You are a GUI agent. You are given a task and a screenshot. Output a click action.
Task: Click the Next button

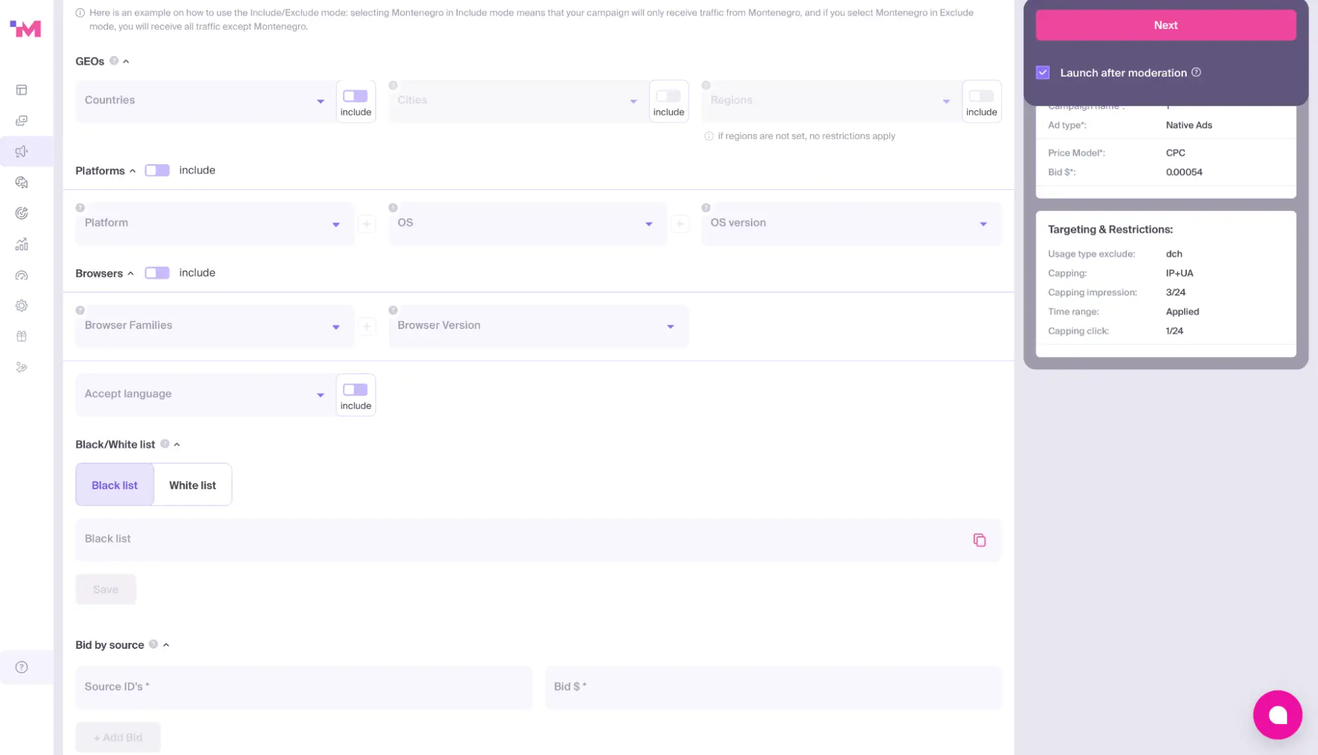[x=1165, y=25]
